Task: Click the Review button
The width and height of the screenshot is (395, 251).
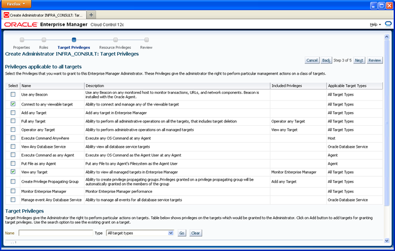Action: coord(375,60)
